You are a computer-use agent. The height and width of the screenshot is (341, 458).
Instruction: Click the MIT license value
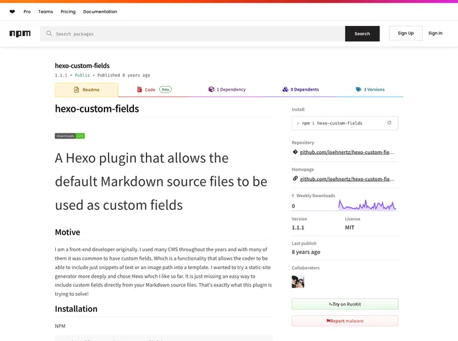[349, 227]
